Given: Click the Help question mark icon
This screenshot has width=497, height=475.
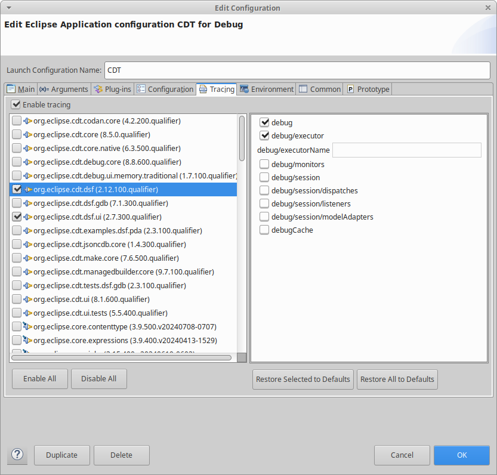Looking at the screenshot, I should click(17, 455).
